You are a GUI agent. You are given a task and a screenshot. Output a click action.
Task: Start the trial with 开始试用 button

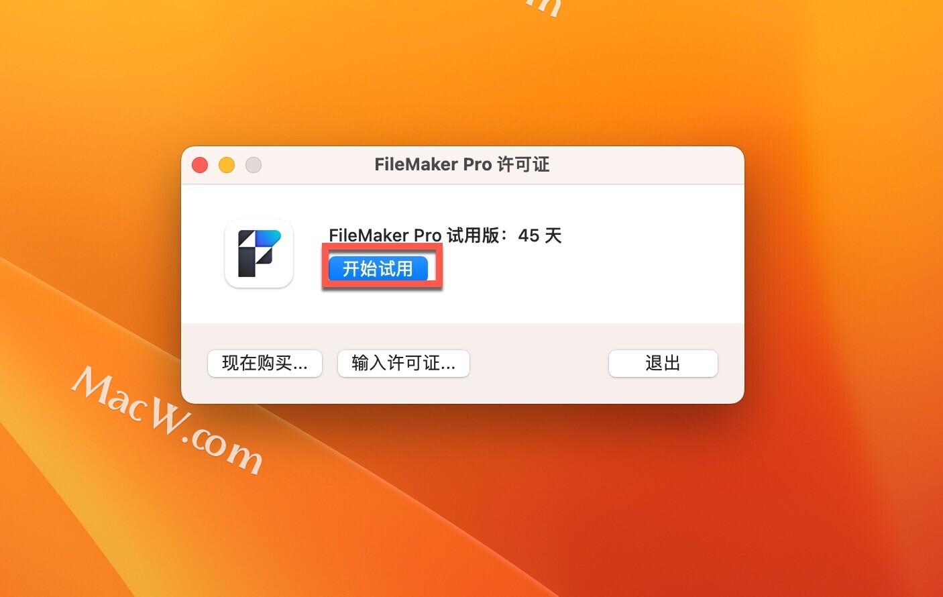(x=378, y=269)
